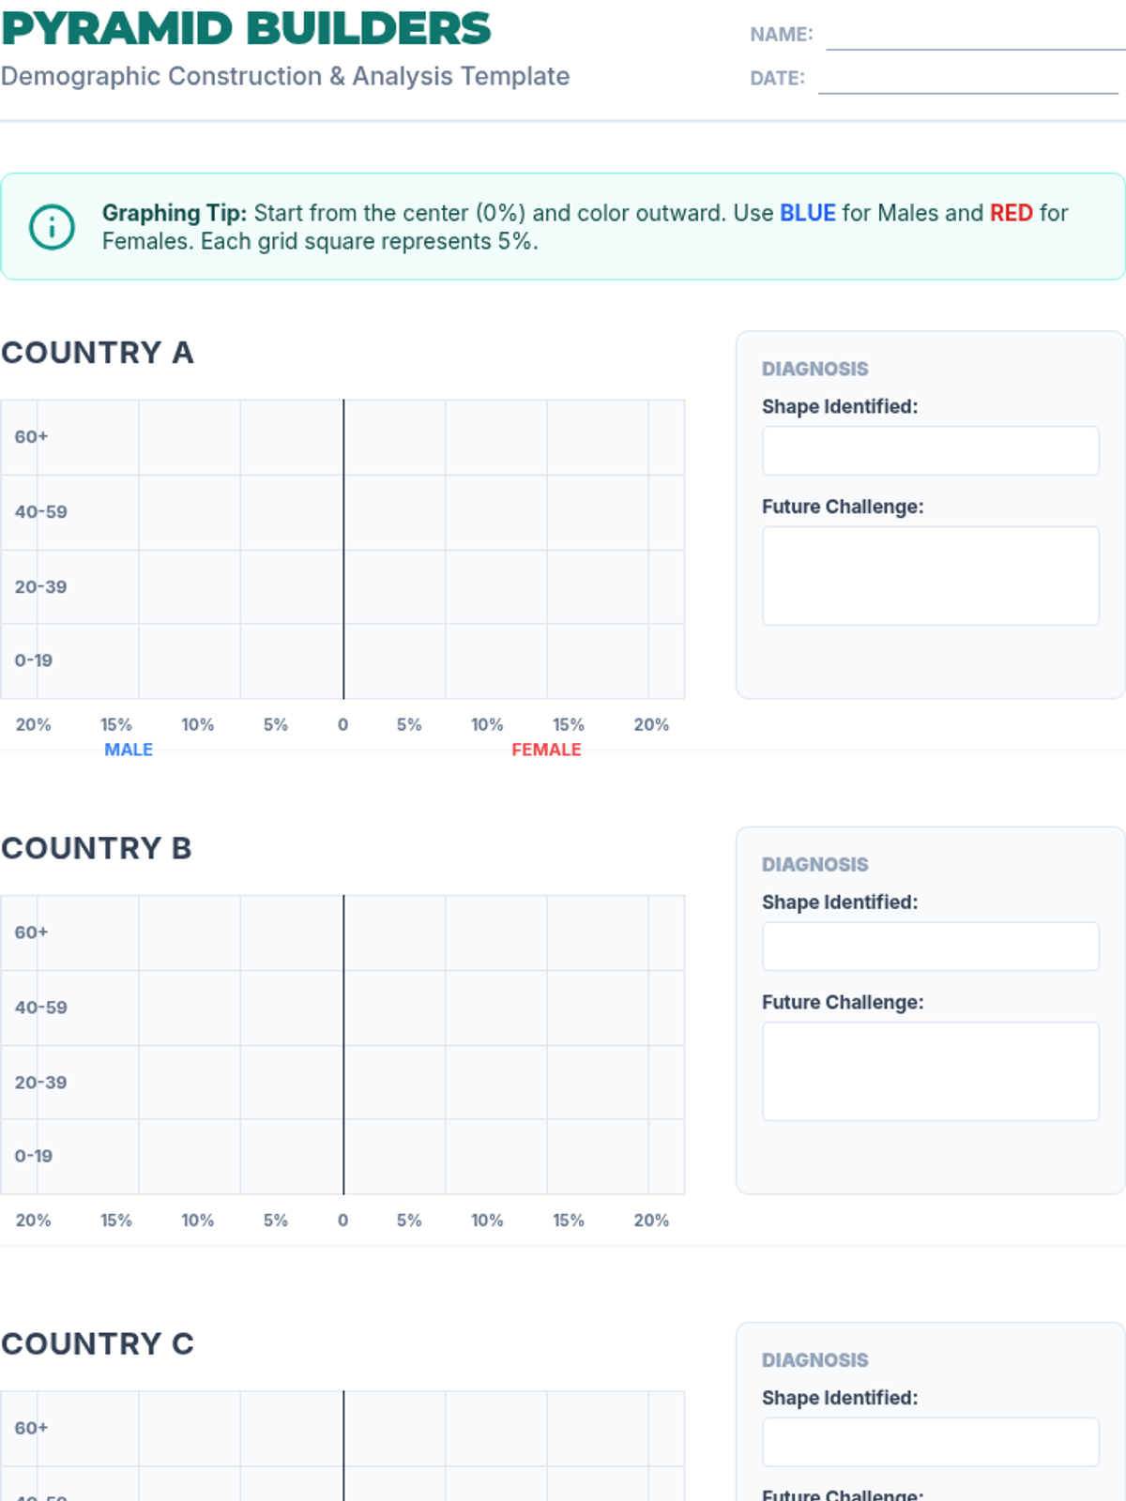
Task: Click Country C Shape Identified field
Action: (930, 1442)
